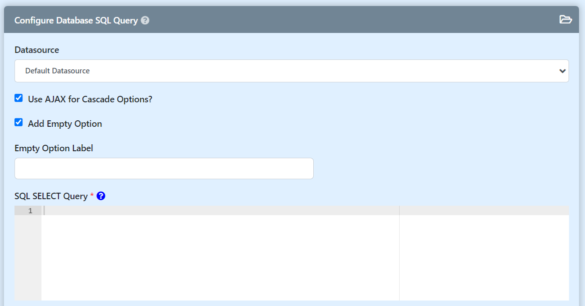The height and width of the screenshot is (306, 585).
Task: Click the chevron arrow of Datasource select
Action: 562,71
